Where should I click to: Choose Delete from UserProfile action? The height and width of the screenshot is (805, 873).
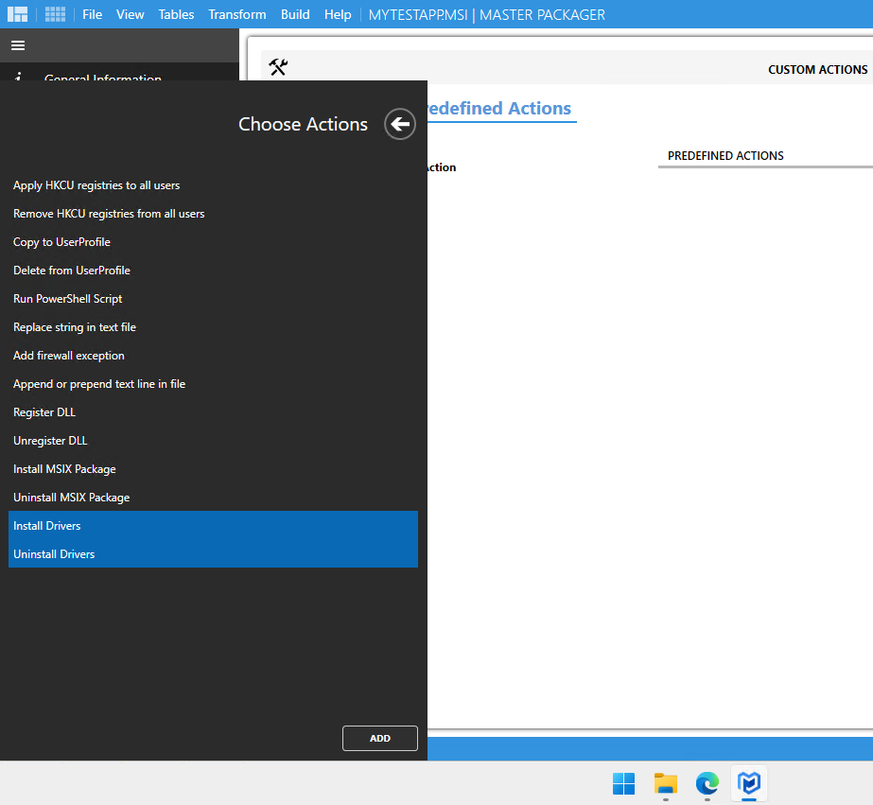click(213, 271)
